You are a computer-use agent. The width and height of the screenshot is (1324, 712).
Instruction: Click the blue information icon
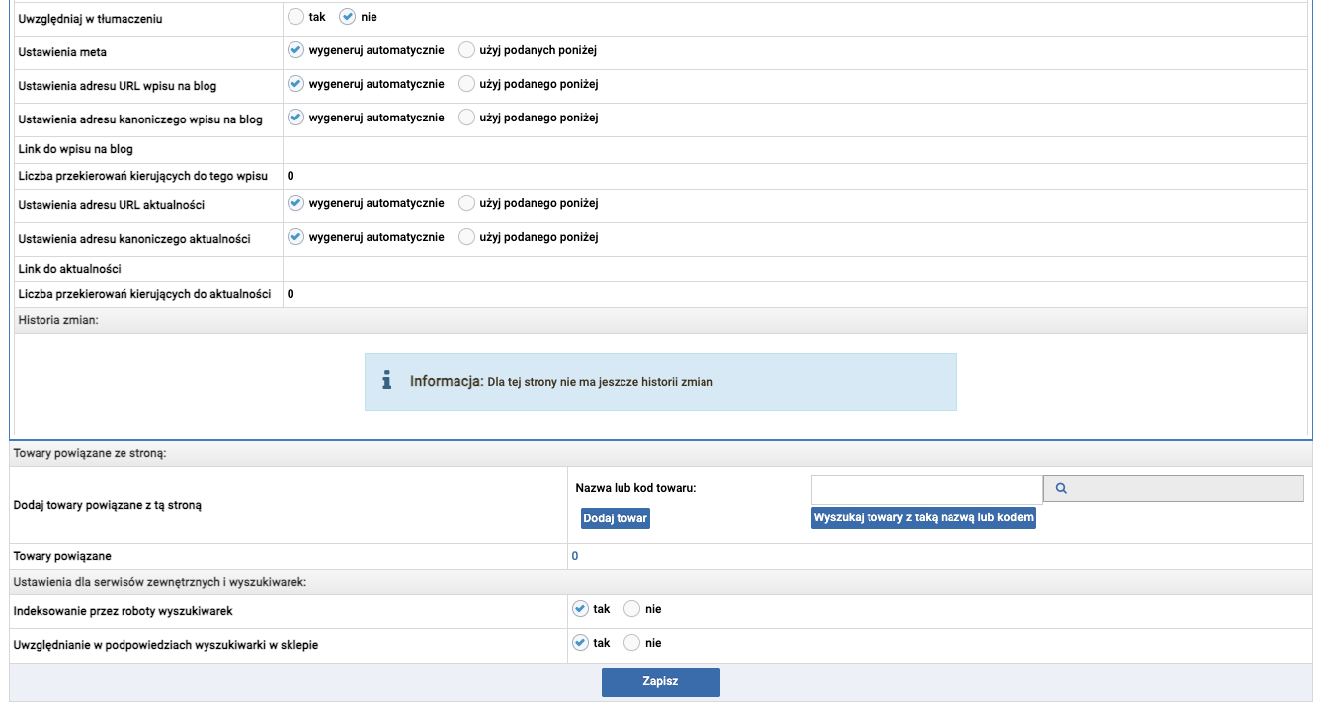point(387,381)
